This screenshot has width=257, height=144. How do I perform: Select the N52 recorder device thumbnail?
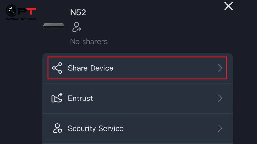[x=54, y=26]
